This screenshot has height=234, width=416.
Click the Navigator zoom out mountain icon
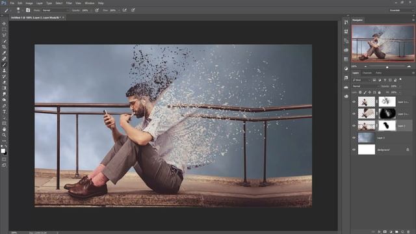365,66
